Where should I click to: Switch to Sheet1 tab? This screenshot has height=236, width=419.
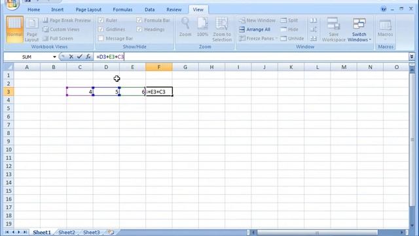click(42, 232)
